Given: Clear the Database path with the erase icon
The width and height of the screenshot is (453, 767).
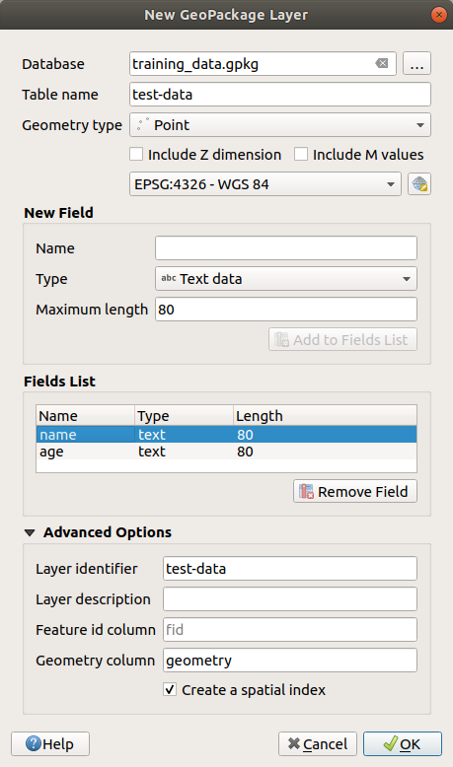Looking at the screenshot, I should pyautogui.click(x=382, y=64).
